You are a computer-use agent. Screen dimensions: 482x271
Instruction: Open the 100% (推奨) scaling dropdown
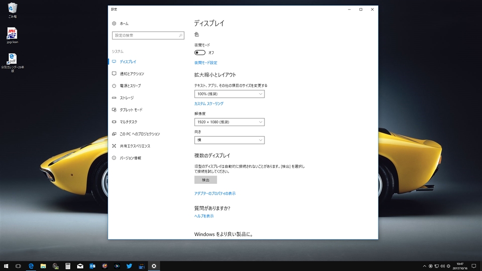[229, 94]
